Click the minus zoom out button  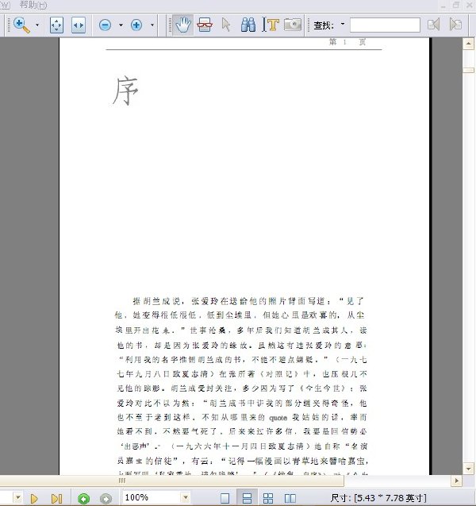pos(105,25)
